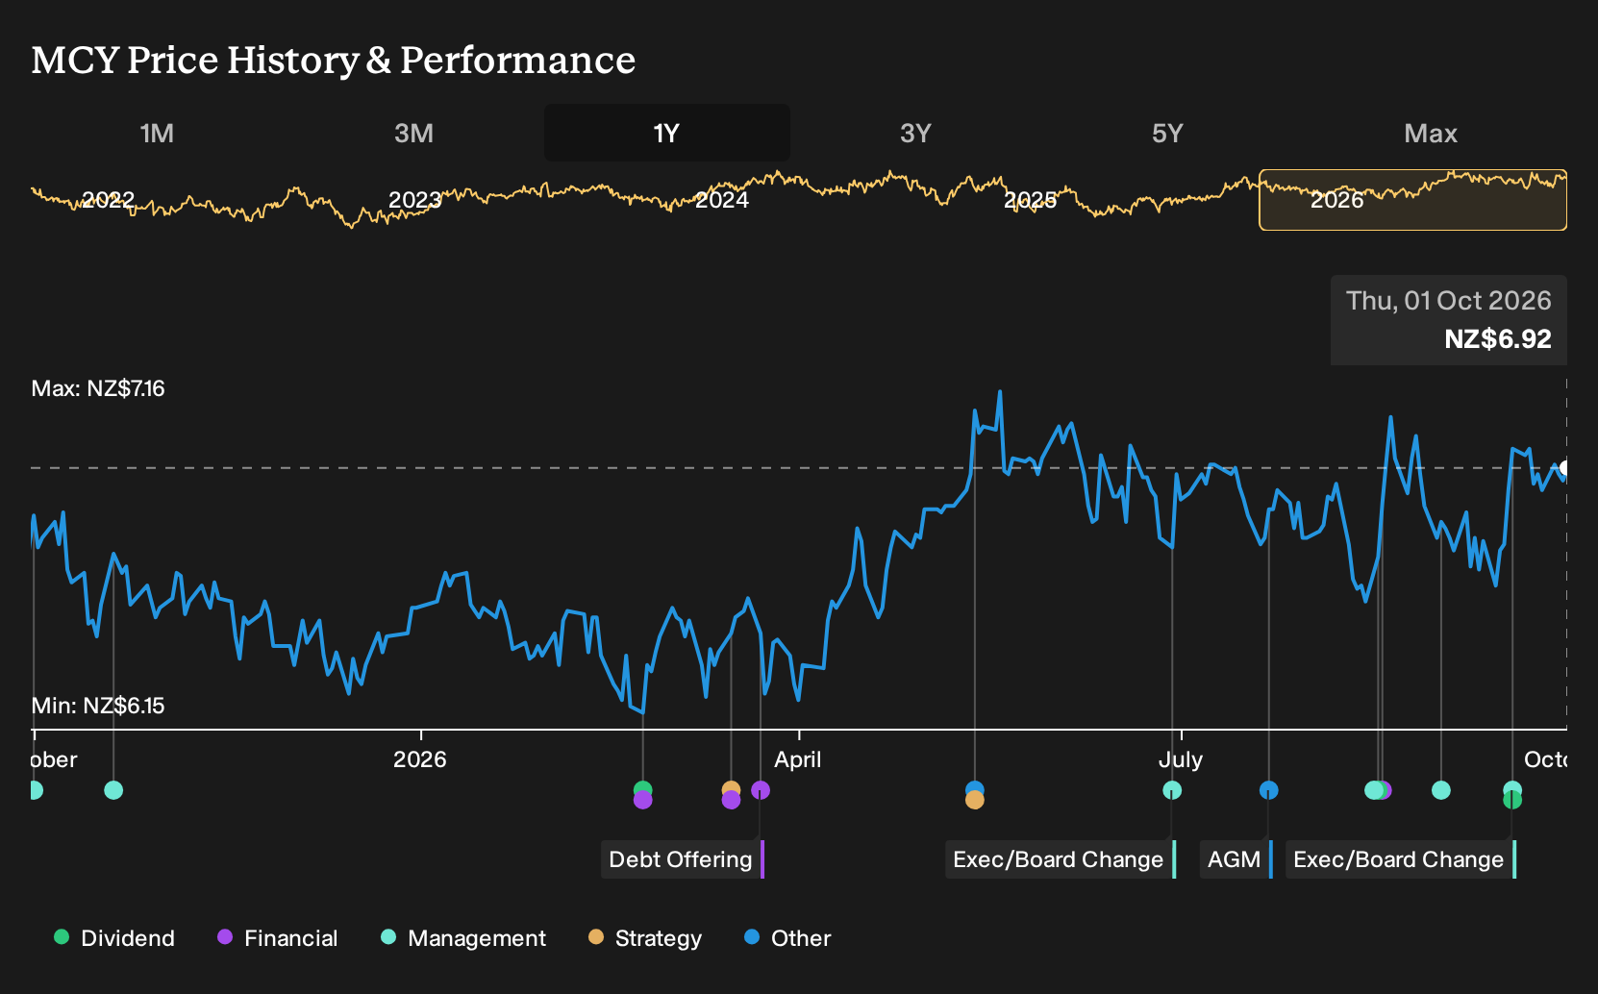Click the purple Financial dot under February's Dividend dot

point(643,800)
